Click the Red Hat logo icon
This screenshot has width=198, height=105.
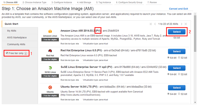50,51
